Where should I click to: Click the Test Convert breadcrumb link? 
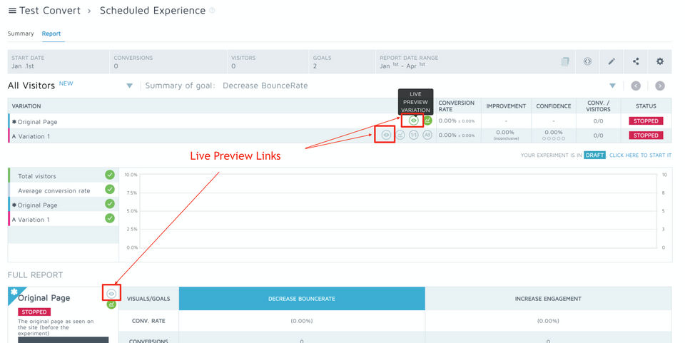pos(50,11)
